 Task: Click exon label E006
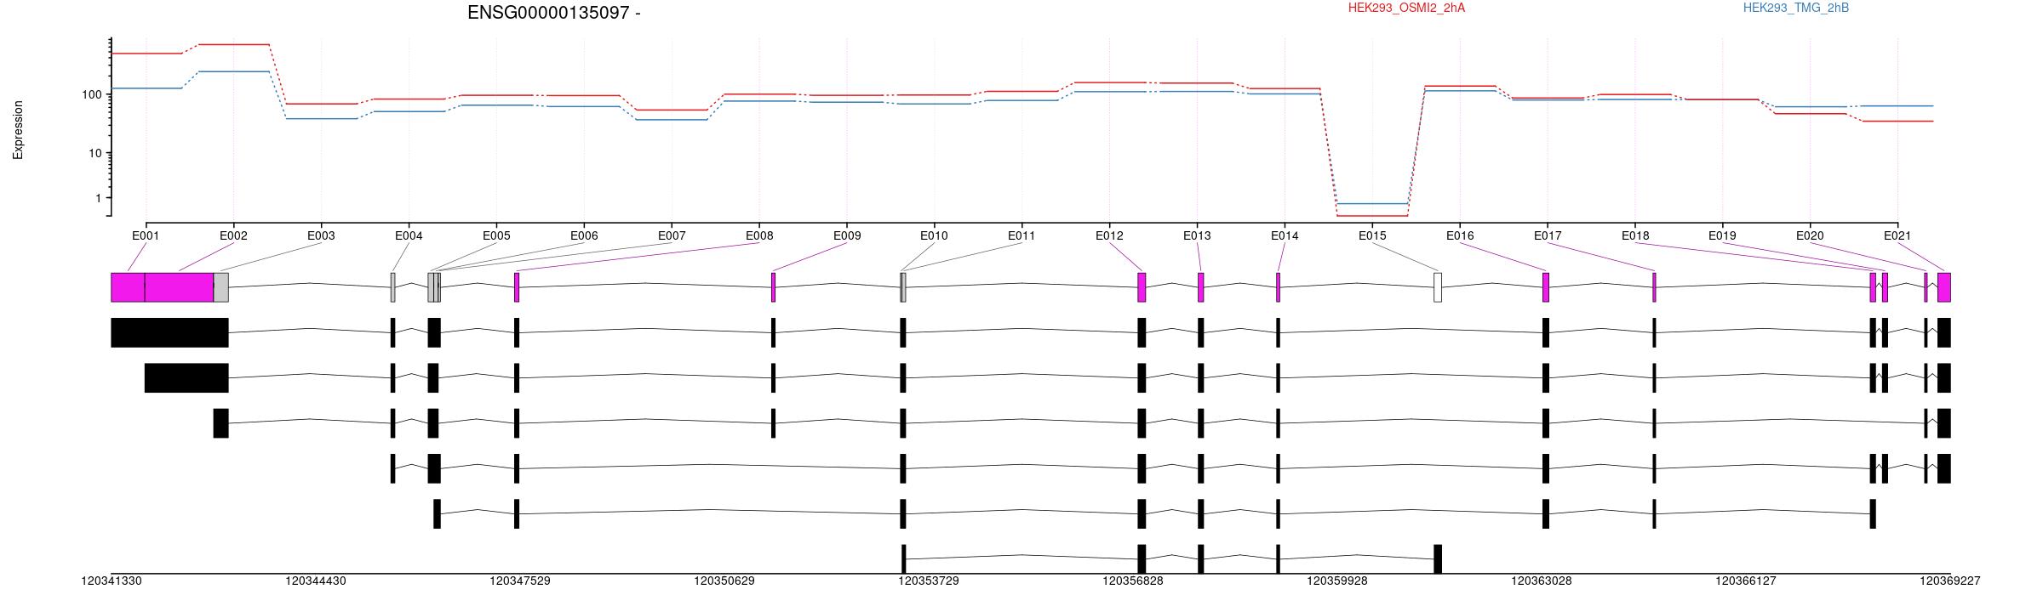click(584, 235)
